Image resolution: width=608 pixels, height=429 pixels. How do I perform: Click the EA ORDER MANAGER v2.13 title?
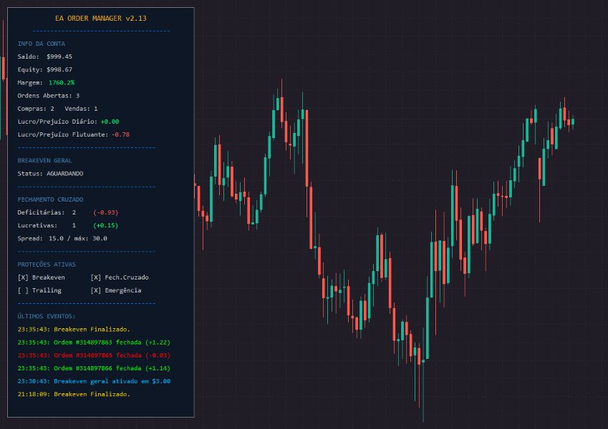pyautogui.click(x=100, y=18)
